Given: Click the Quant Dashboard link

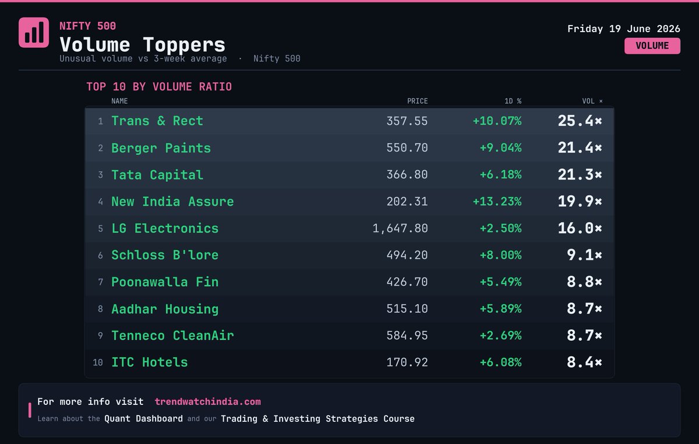Looking at the screenshot, I should pyautogui.click(x=143, y=418).
